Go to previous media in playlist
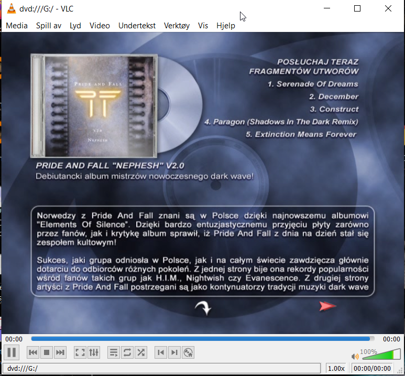This screenshot has width=405, height=376. 33,352
